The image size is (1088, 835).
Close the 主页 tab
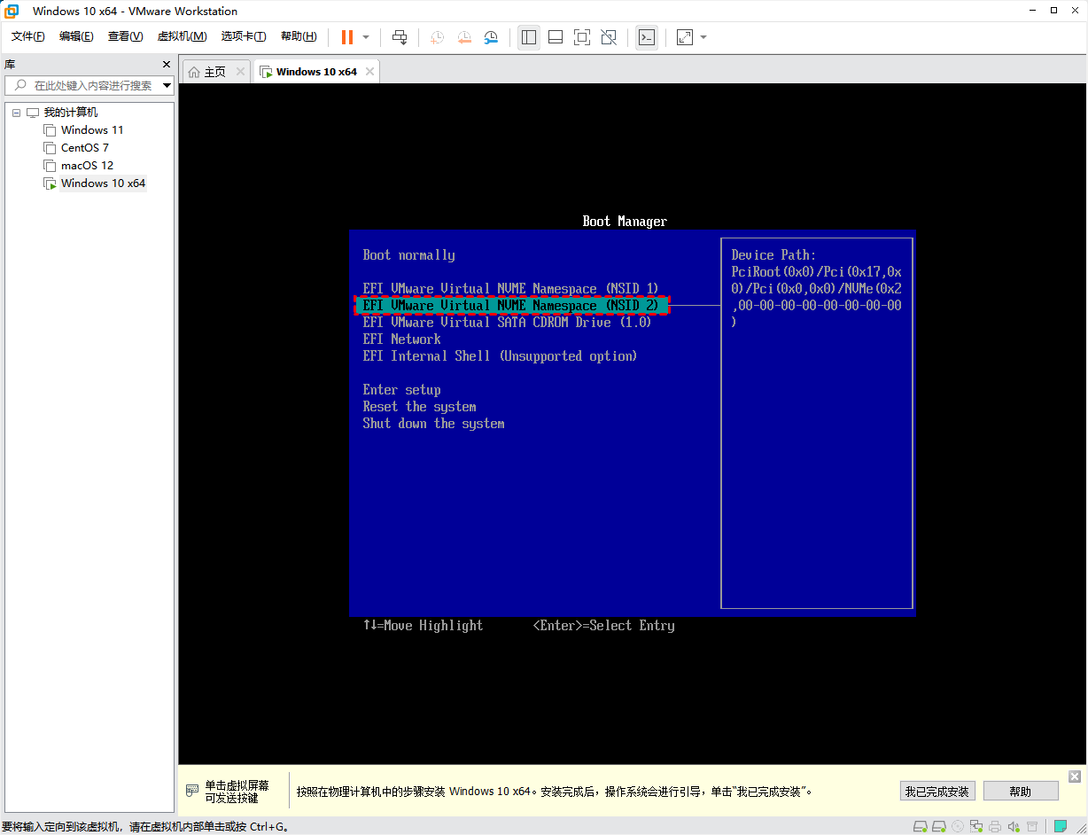coord(240,72)
